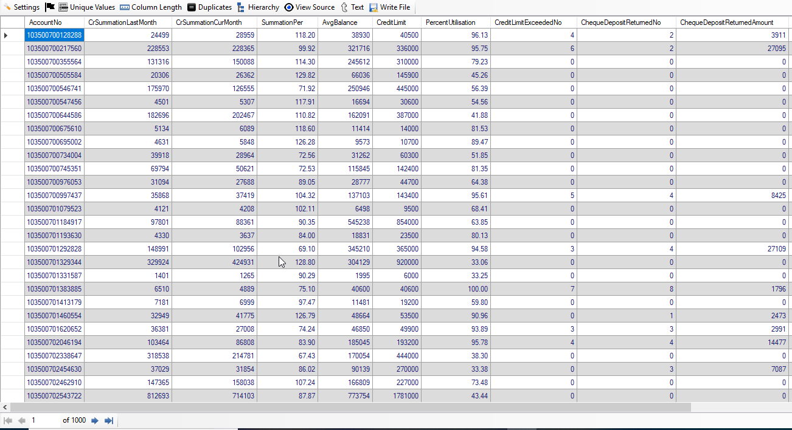Go to the previous page arrow
The height and width of the screenshot is (430, 792).
22,420
